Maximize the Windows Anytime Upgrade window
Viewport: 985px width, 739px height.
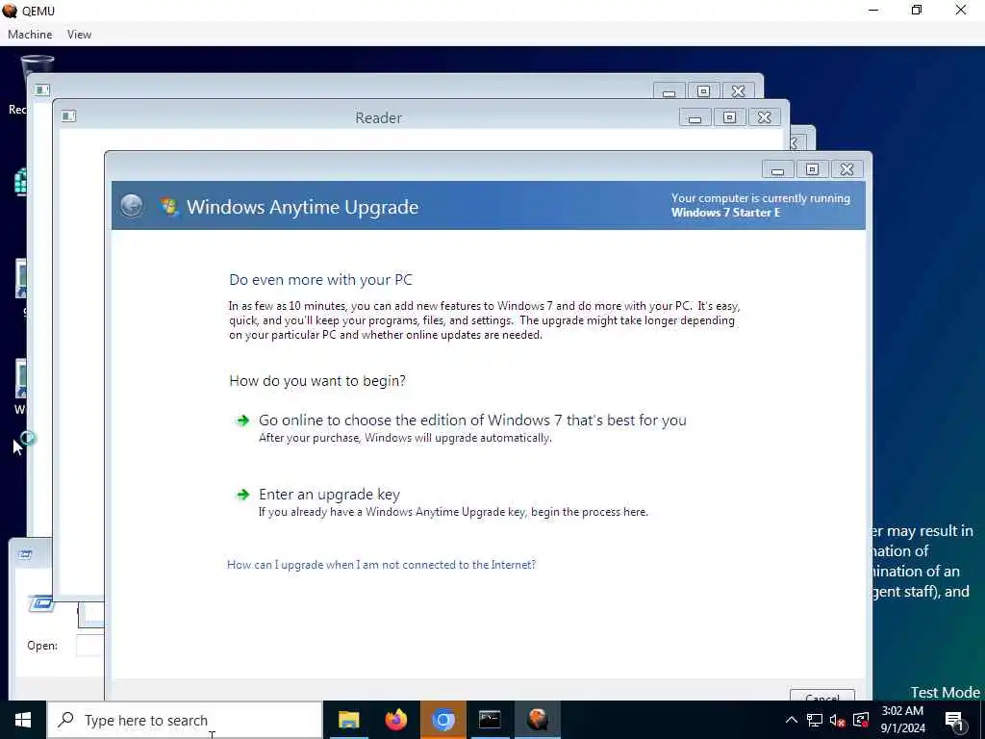click(x=812, y=169)
